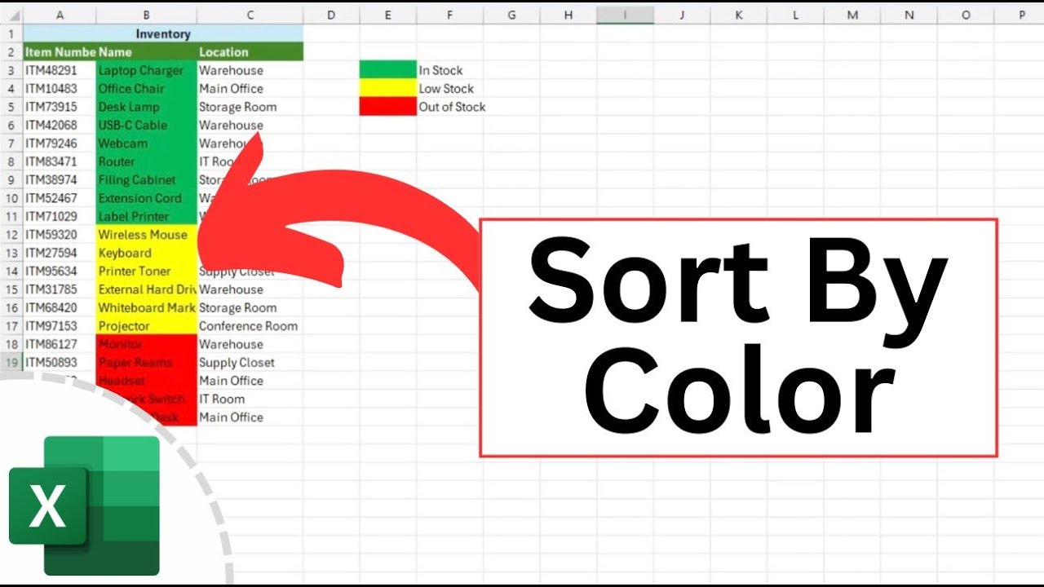Select the In Stock label cell
The image size is (1044, 587).
click(x=449, y=70)
